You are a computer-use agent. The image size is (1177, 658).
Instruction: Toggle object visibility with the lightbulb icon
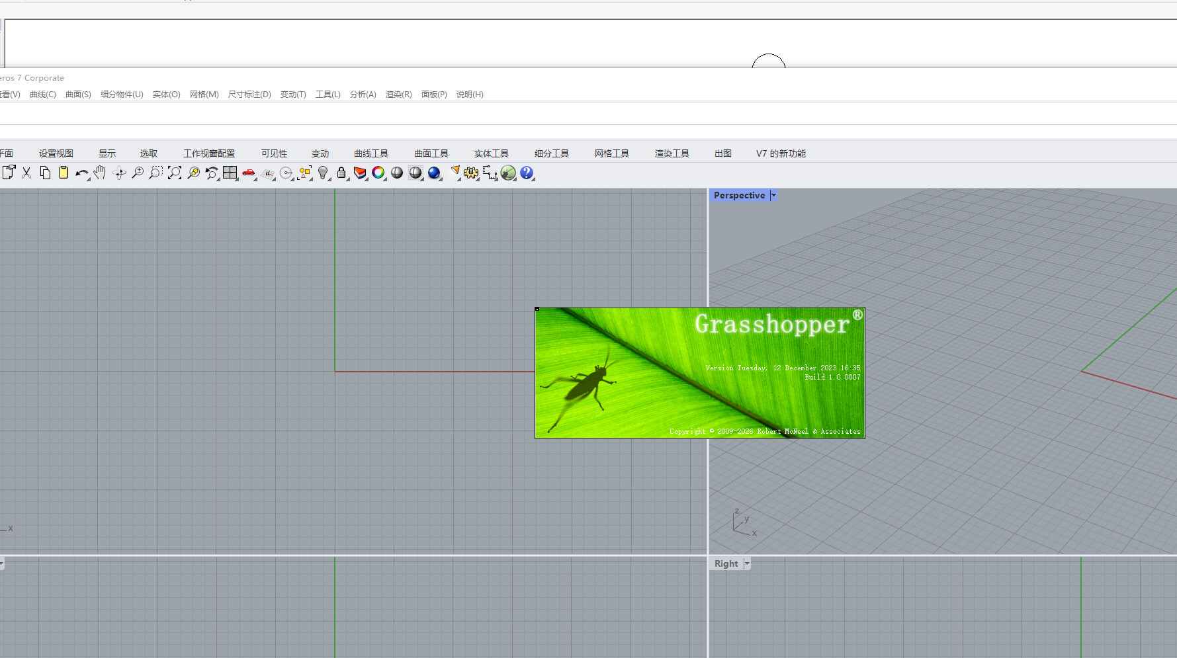(323, 173)
